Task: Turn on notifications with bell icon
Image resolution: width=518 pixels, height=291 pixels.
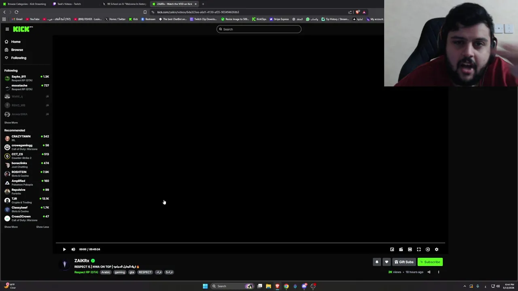Action: pyautogui.click(x=377, y=262)
